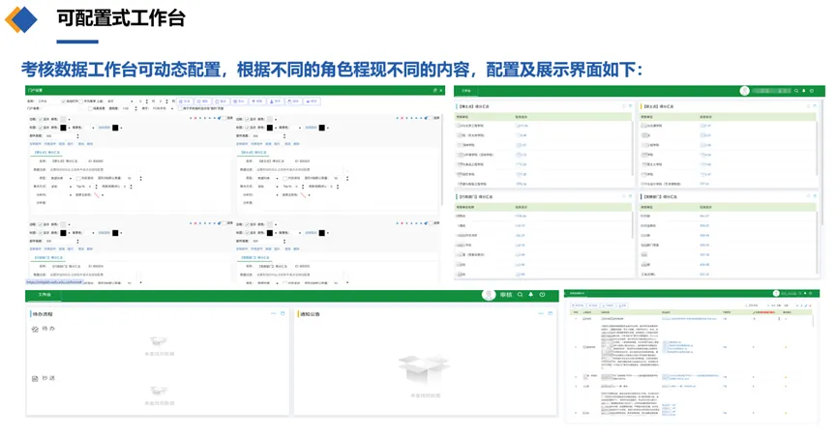Click the avatar in the upper-right workbench header
Image resolution: width=837 pixels, height=437 pixels.
pyautogui.click(x=745, y=91)
